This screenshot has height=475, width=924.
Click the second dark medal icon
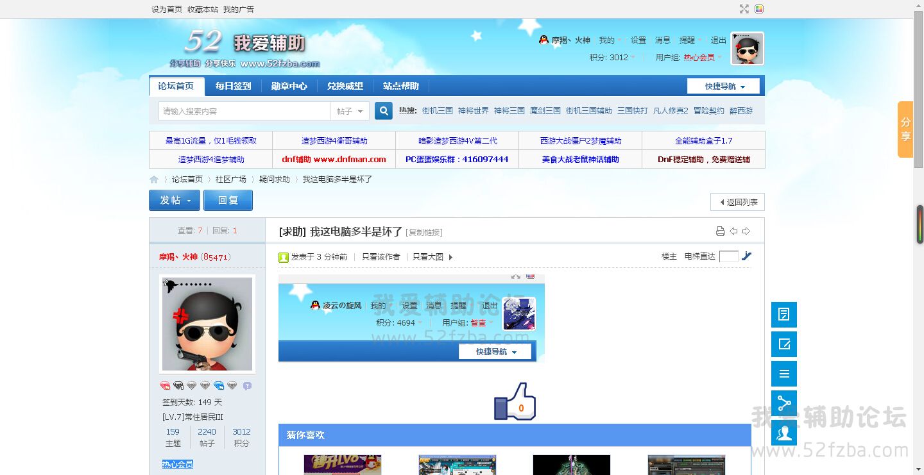coord(178,386)
